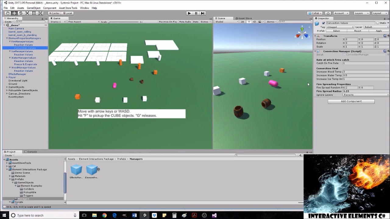Open the Window menu
The image size is (390, 219).
[84, 8]
